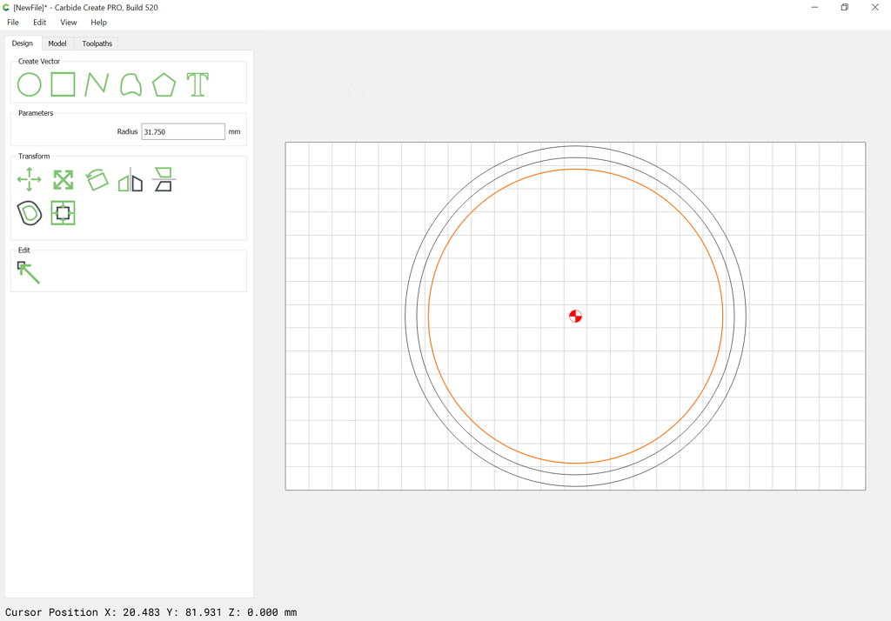
Task: Select the Polyline tool
Action: (96, 84)
